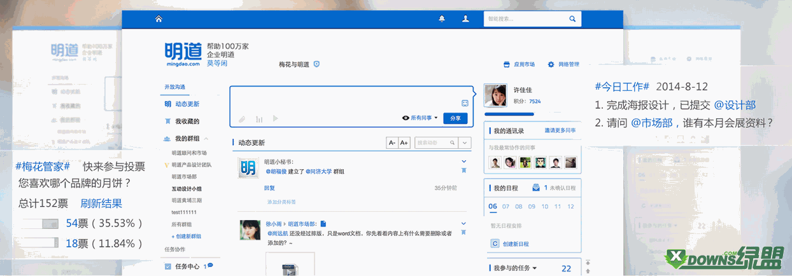Insert an emoji in the post box
The height and width of the screenshot is (276, 792).
[465, 103]
